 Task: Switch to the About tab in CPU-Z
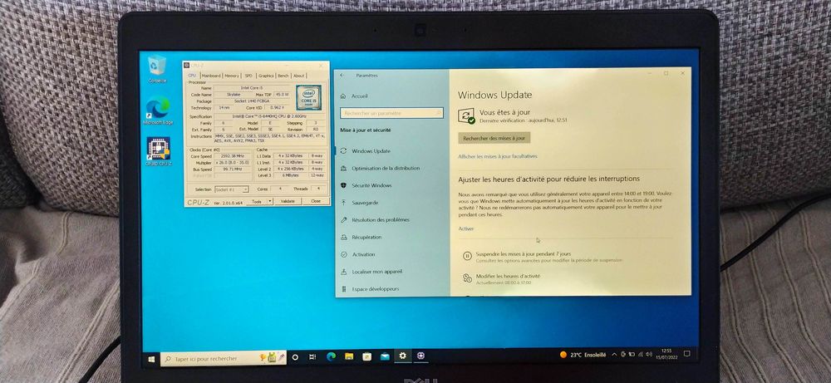(299, 76)
